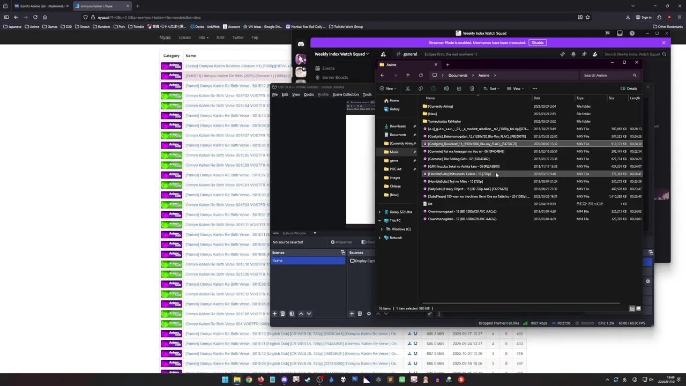Click the Rename icon in Explorer toolbar
This screenshot has height=386, width=686.
(x=446, y=88)
